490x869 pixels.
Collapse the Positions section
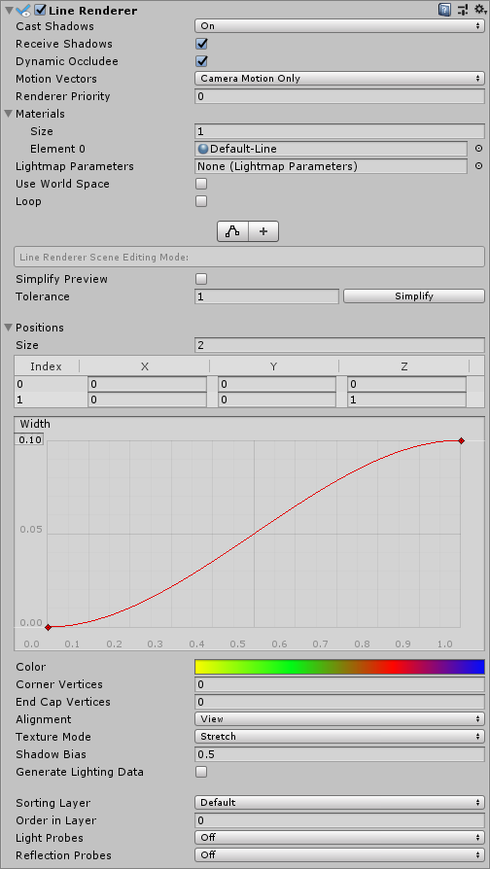pyautogui.click(x=9, y=328)
